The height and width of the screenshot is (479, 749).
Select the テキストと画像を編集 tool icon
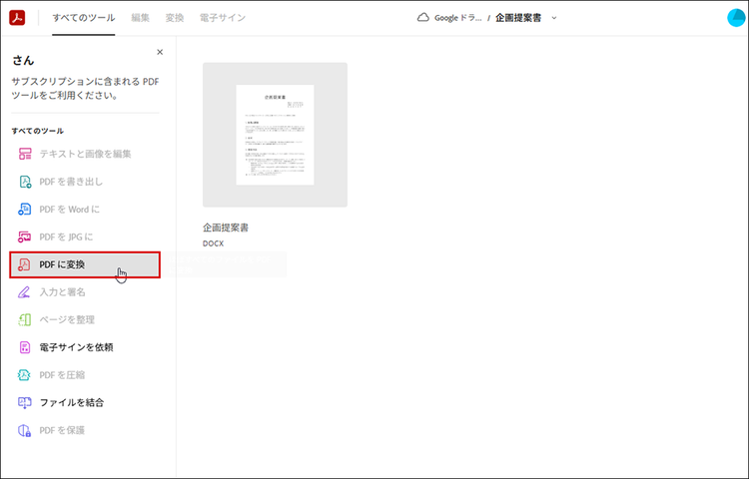pyautogui.click(x=26, y=154)
